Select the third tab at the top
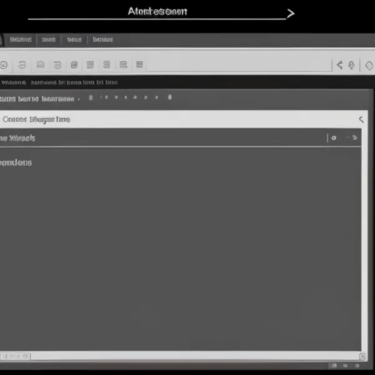The width and height of the screenshot is (375, 375). tap(74, 39)
